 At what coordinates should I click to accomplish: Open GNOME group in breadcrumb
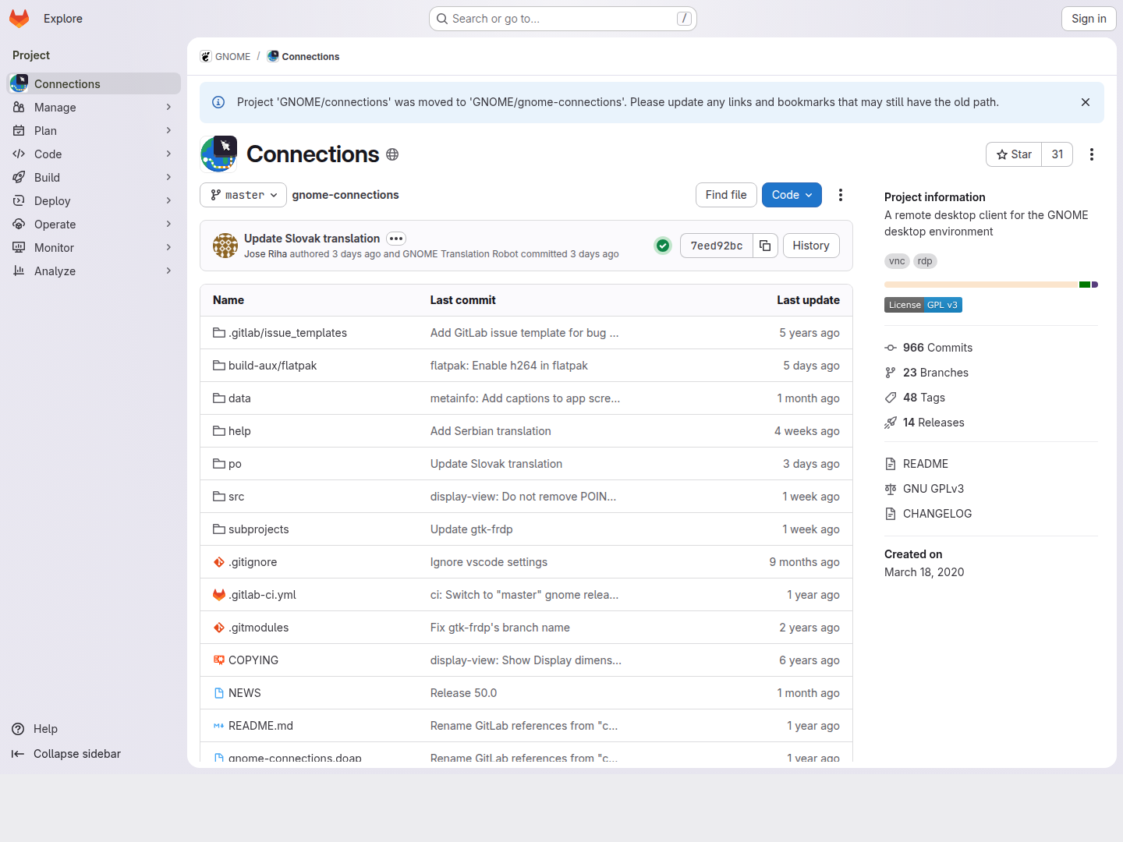pos(225,57)
